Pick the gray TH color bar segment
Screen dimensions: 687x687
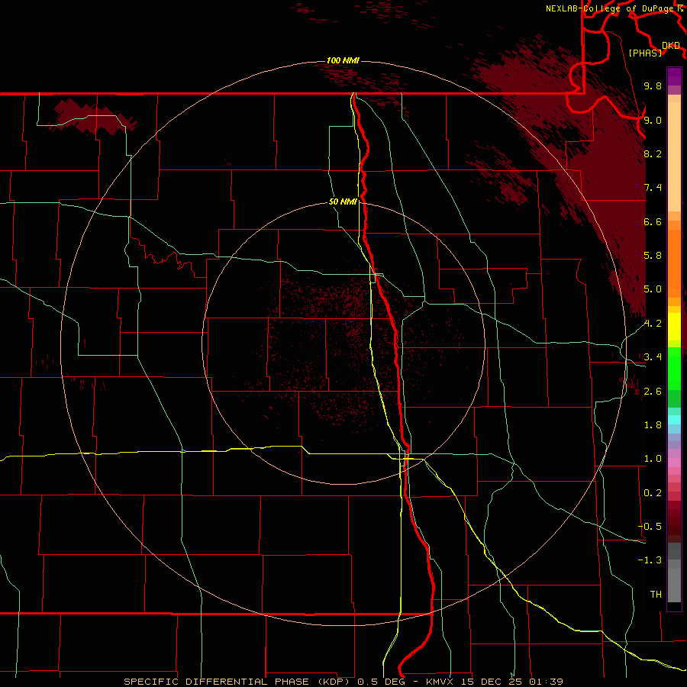point(674,585)
